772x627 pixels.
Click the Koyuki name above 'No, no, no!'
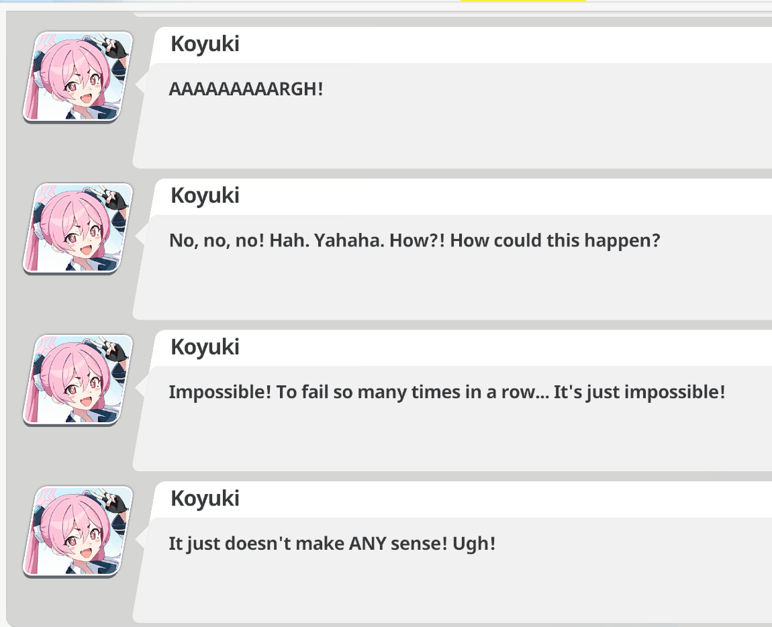(205, 196)
